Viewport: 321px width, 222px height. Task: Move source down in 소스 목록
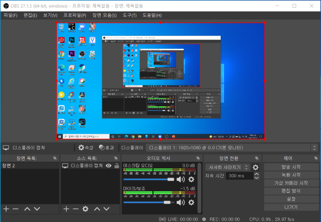tap(106, 209)
